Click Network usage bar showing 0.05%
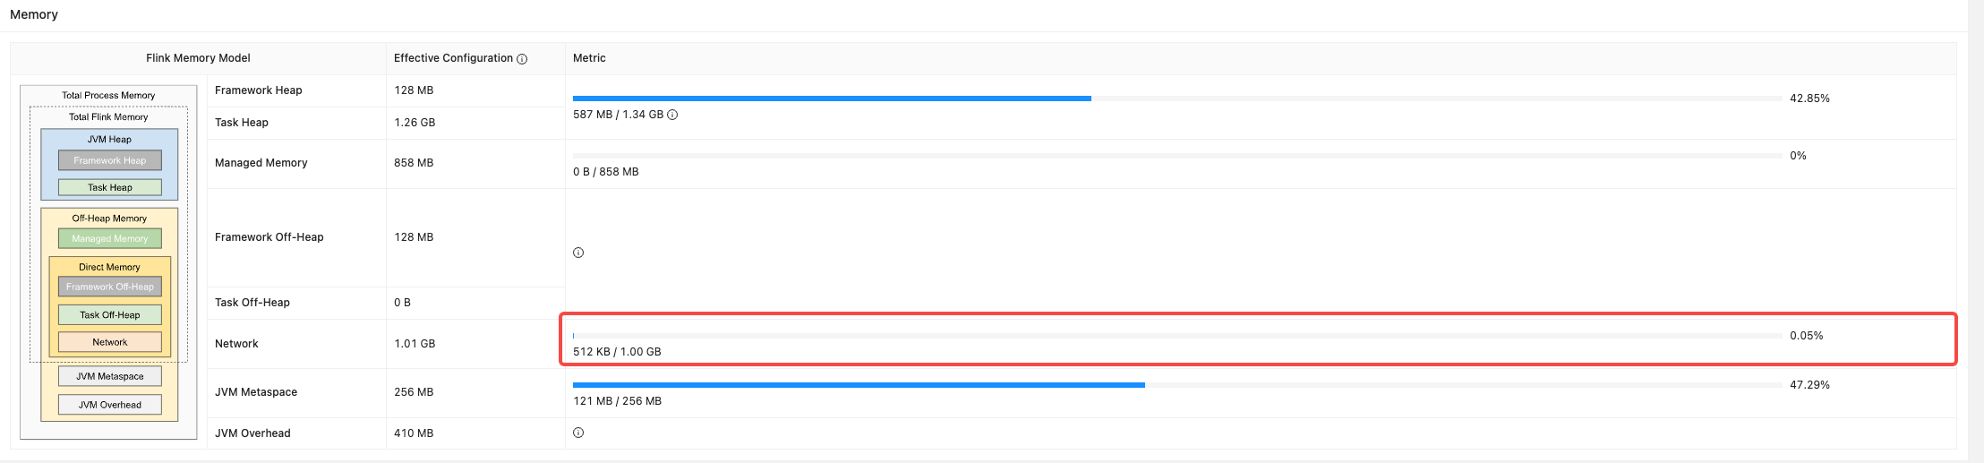The width and height of the screenshot is (1984, 463). (x=1176, y=336)
